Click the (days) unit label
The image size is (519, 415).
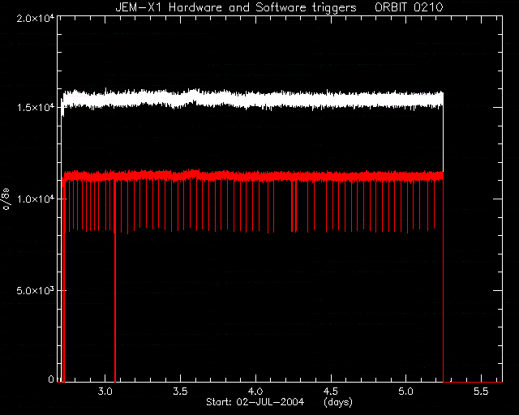pos(338,402)
